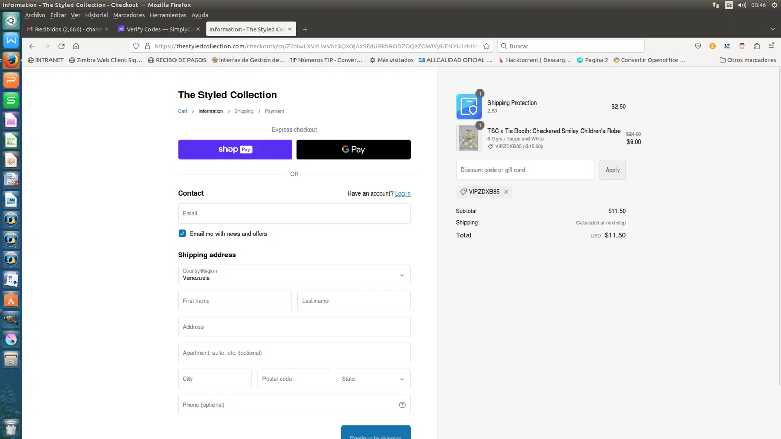Go back with the browser back arrow
The width and height of the screenshot is (781, 439).
(32, 46)
